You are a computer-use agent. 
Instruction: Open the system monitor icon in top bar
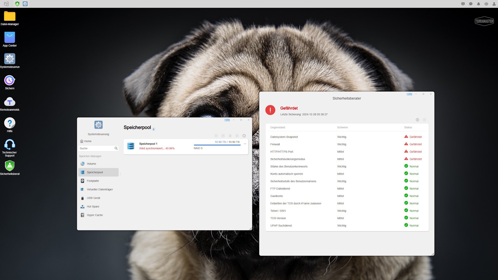click(463, 4)
